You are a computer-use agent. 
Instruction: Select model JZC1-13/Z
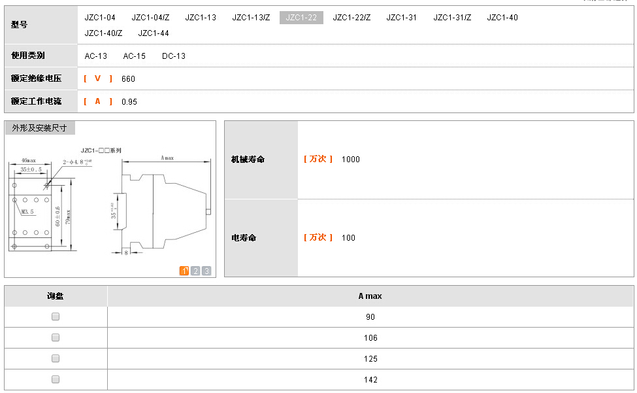click(x=251, y=18)
